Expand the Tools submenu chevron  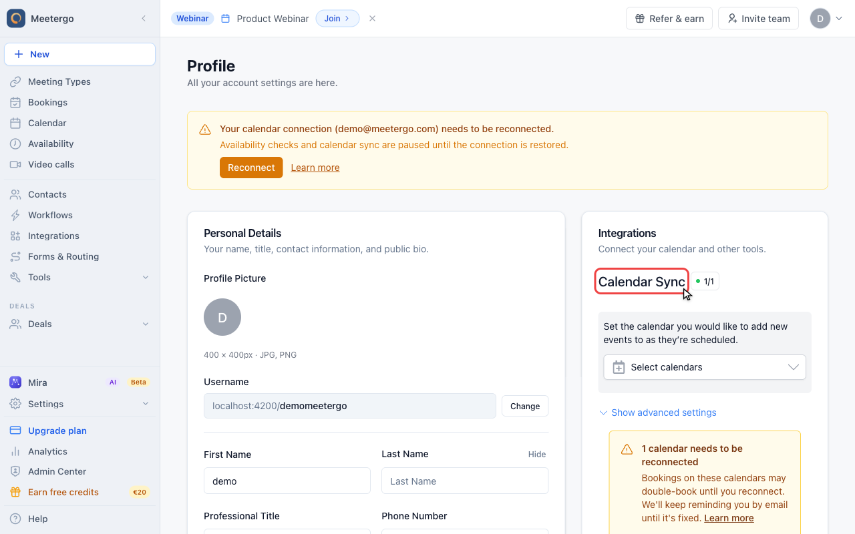146,277
